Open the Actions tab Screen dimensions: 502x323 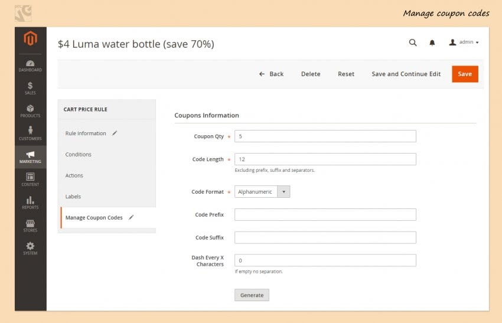tap(74, 175)
